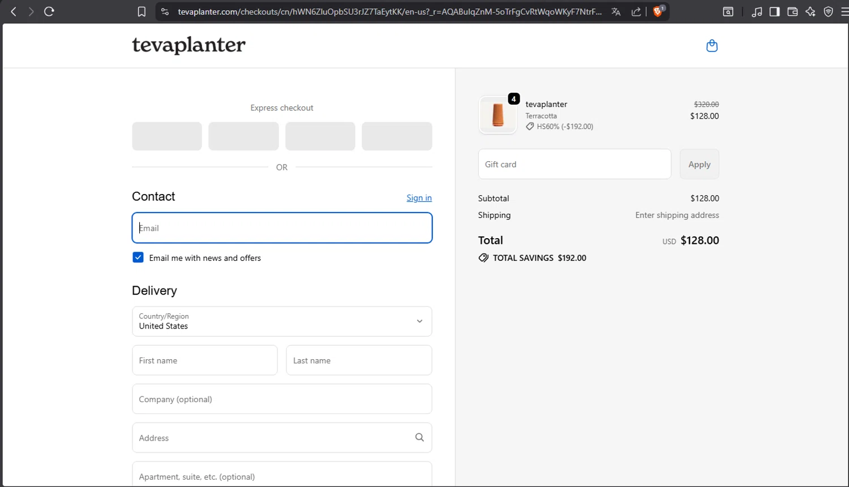Reload the checkout page

tap(49, 11)
